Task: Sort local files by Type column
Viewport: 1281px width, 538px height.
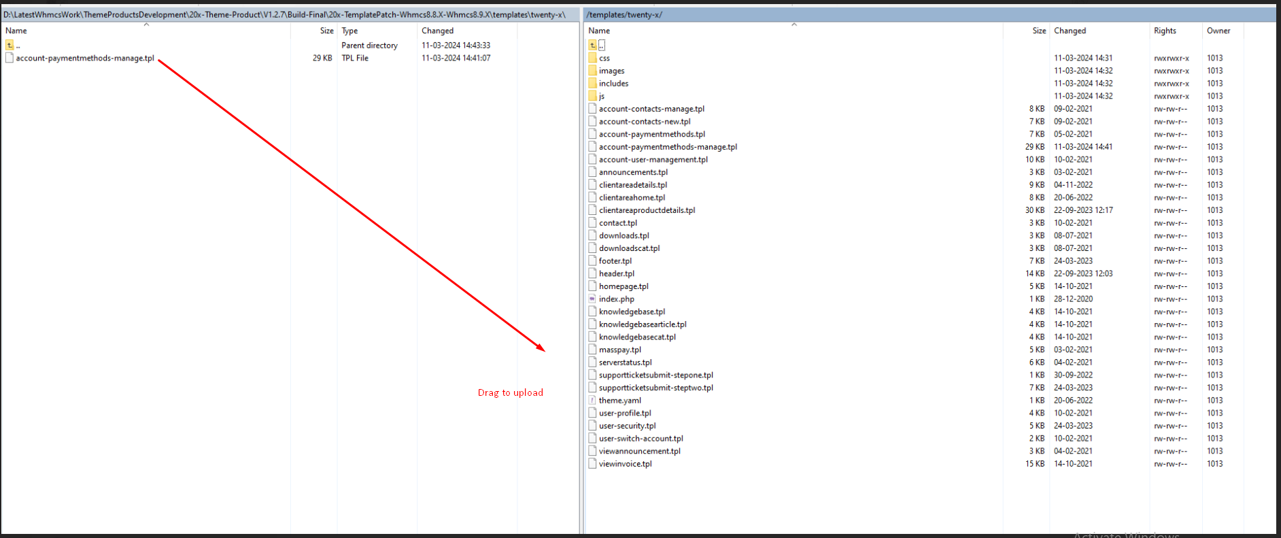Action: 349,31
